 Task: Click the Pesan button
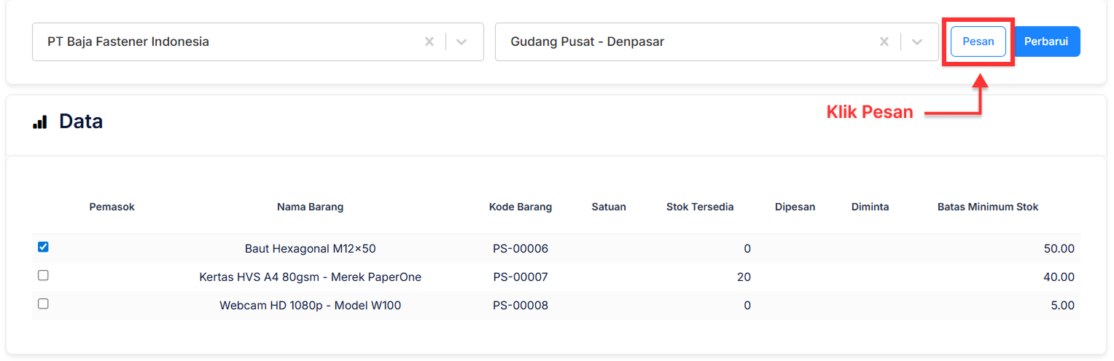pos(978,41)
